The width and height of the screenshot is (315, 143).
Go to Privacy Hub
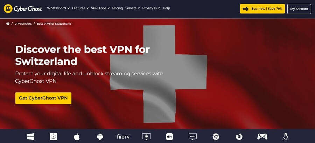[151, 8]
